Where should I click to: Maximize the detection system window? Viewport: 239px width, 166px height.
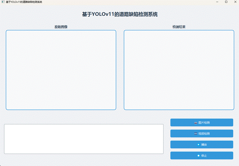[x=226, y=2]
